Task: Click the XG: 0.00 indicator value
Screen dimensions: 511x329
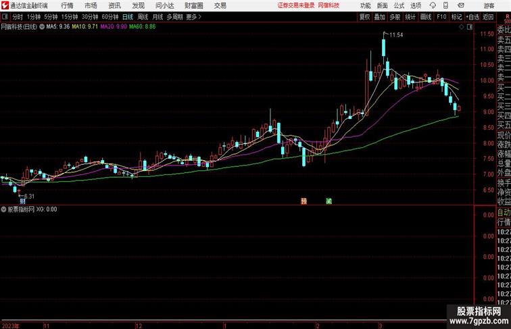Action: pyautogui.click(x=47, y=209)
